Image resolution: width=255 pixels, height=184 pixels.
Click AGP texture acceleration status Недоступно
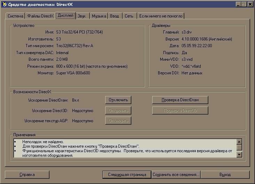pyautogui.click(x=83, y=121)
